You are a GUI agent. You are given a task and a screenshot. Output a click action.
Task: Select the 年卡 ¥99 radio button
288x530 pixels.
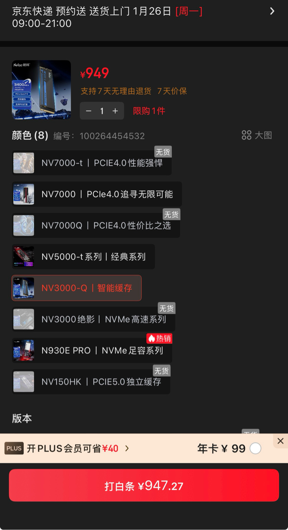[x=255, y=448]
